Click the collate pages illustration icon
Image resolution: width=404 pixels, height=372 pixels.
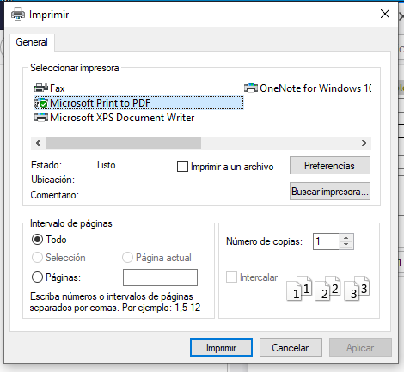tap(328, 288)
